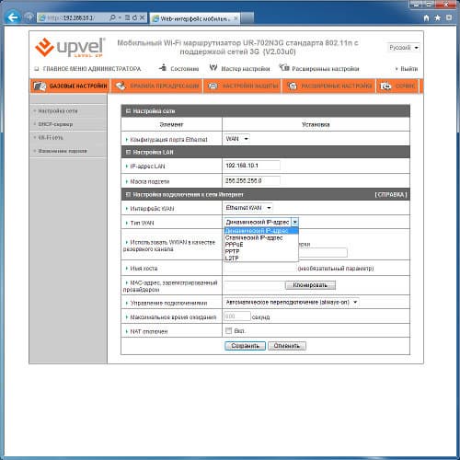
Task: Click the БАЗОВЫЕ НАСТРОЙКИ tab icon
Action: pos(40,86)
